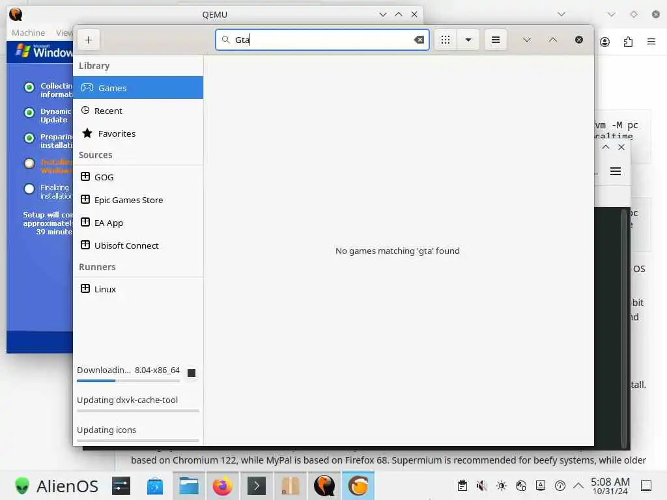The image size is (667, 500).
Task: Open hamburger menu of the terminal window
Action: point(615,171)
